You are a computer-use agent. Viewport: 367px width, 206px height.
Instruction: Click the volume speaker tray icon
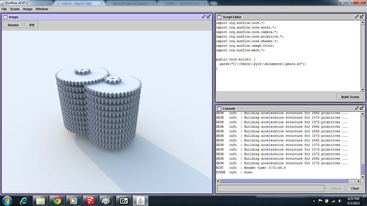340,201
